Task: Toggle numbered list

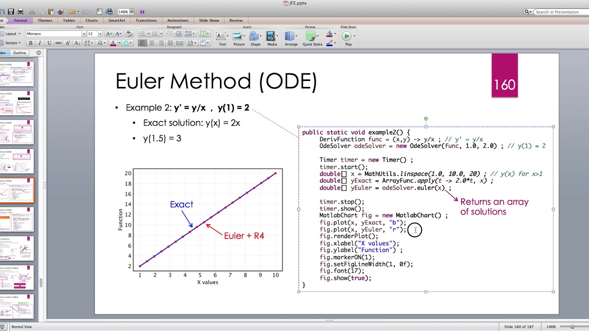Action: pyautogui.click(x=156, y=34)
